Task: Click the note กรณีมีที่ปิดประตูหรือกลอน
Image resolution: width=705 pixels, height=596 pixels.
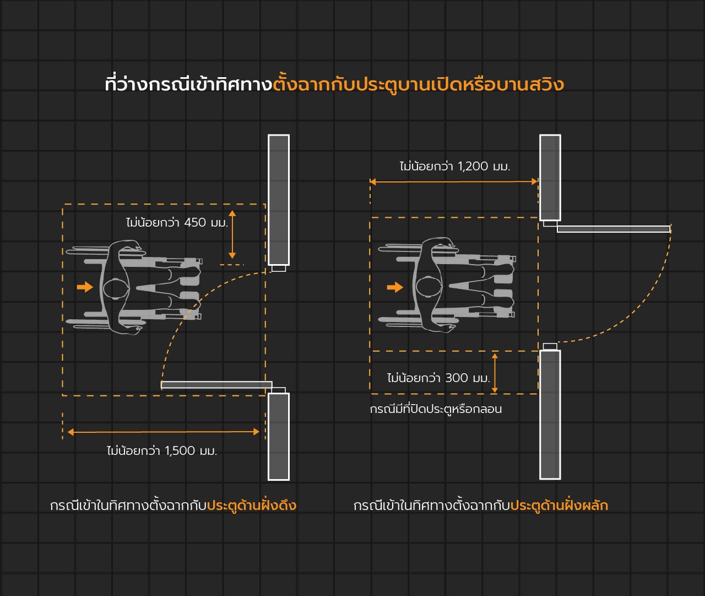Action: [436, 409]
